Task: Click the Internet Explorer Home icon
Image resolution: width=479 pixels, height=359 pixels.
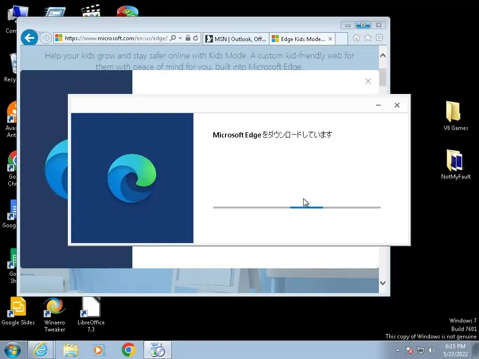Action: click(356, 38)
